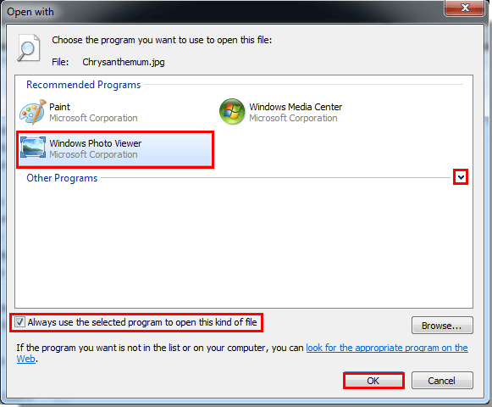Viewport: 492px width, 407px height.
Task: Select the Windows Photo Viewer entry label
Action: coord(96,143)
